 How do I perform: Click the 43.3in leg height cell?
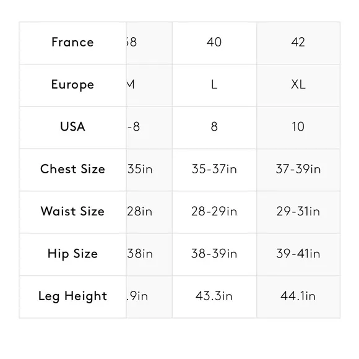[214, 296]
